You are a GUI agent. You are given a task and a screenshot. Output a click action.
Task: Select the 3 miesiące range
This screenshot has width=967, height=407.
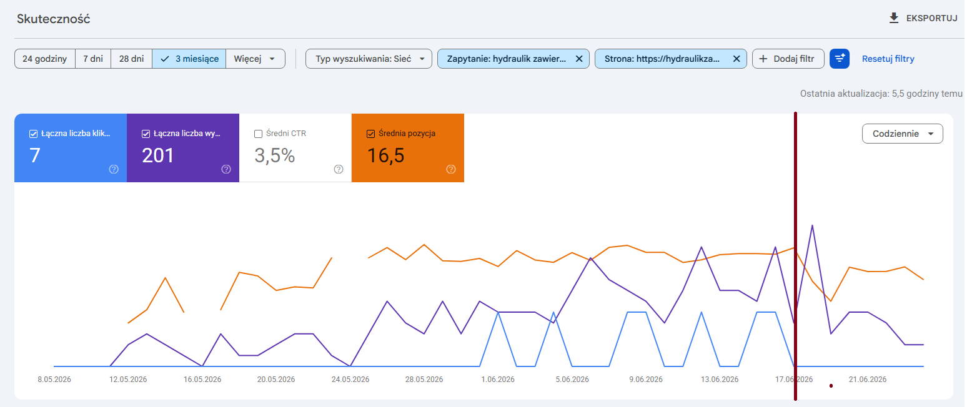pos(189,59)
